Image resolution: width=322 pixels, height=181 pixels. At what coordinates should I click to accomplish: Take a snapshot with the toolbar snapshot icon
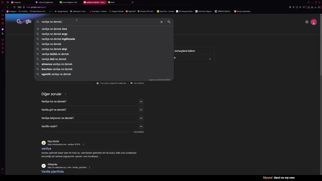click(x=297, y=7)
